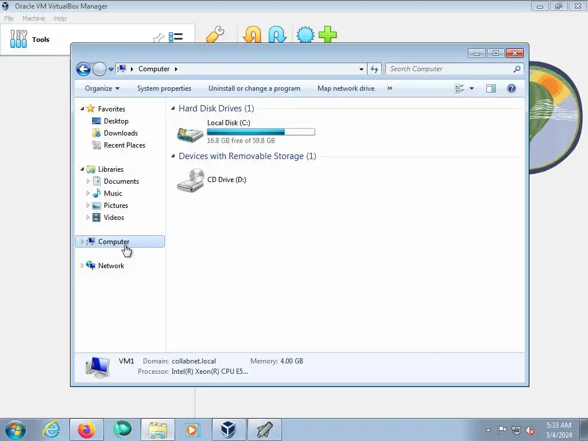This screenshot has height=441, width=588.
Task: Click Uninstall or change a program
Action: pyautogui.click(x=254, y=88)
